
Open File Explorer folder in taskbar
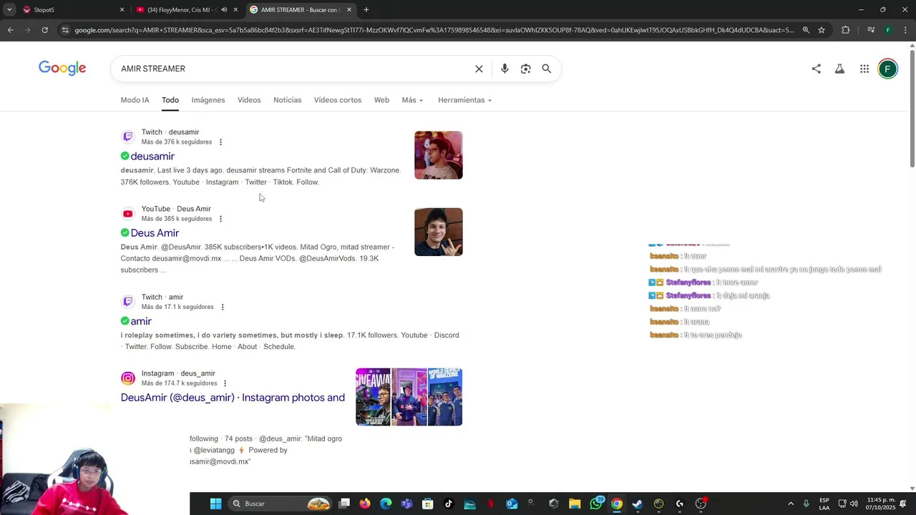(x=575, y=504)
